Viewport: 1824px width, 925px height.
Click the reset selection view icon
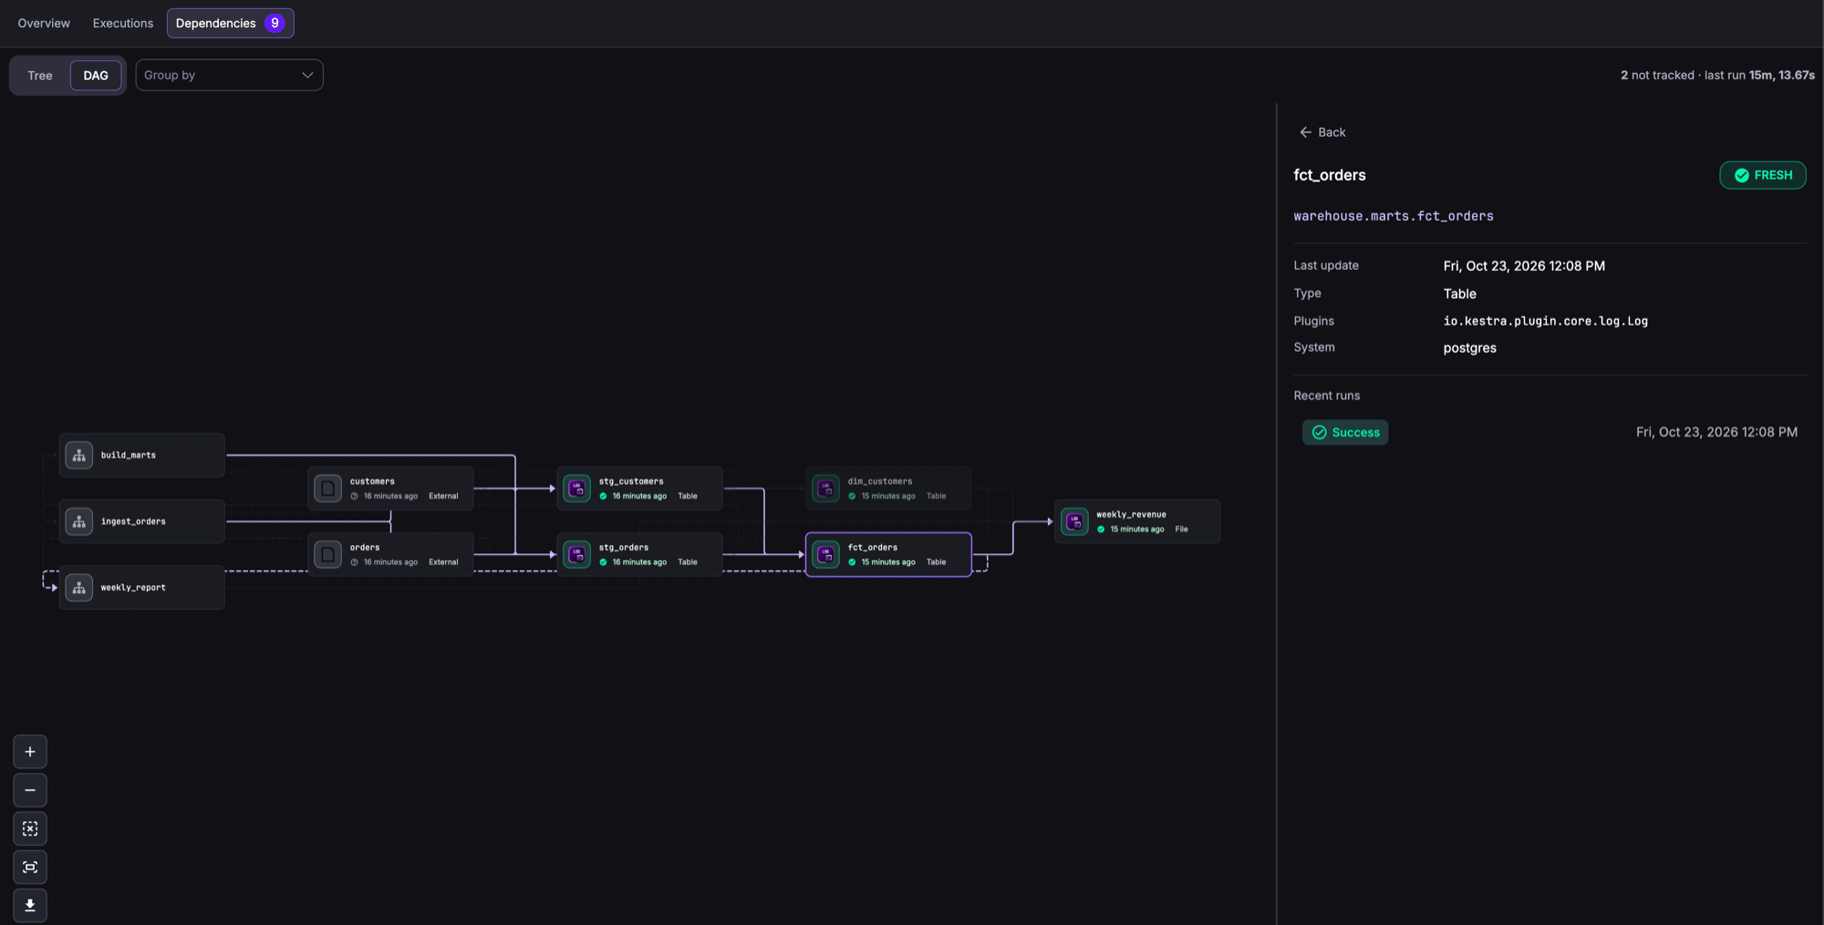tap(30, 828)
